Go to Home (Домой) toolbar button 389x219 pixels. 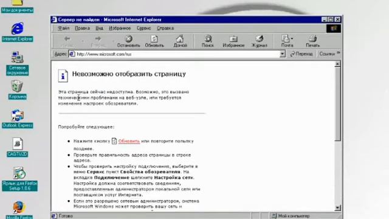coord(180,41)
